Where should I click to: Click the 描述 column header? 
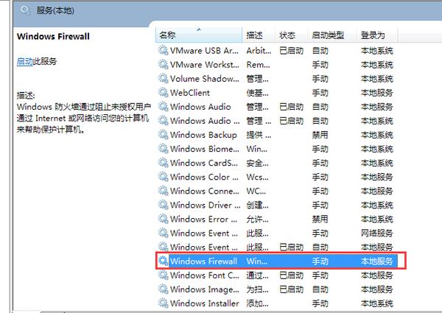(255, 35)
